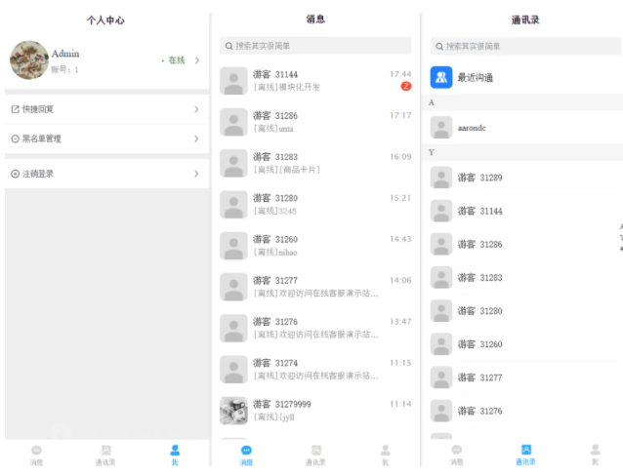The height and width of the screenshot is (476, 623).
Task: Open photo avatar of 游客 31279999
Action: [233, 411]
